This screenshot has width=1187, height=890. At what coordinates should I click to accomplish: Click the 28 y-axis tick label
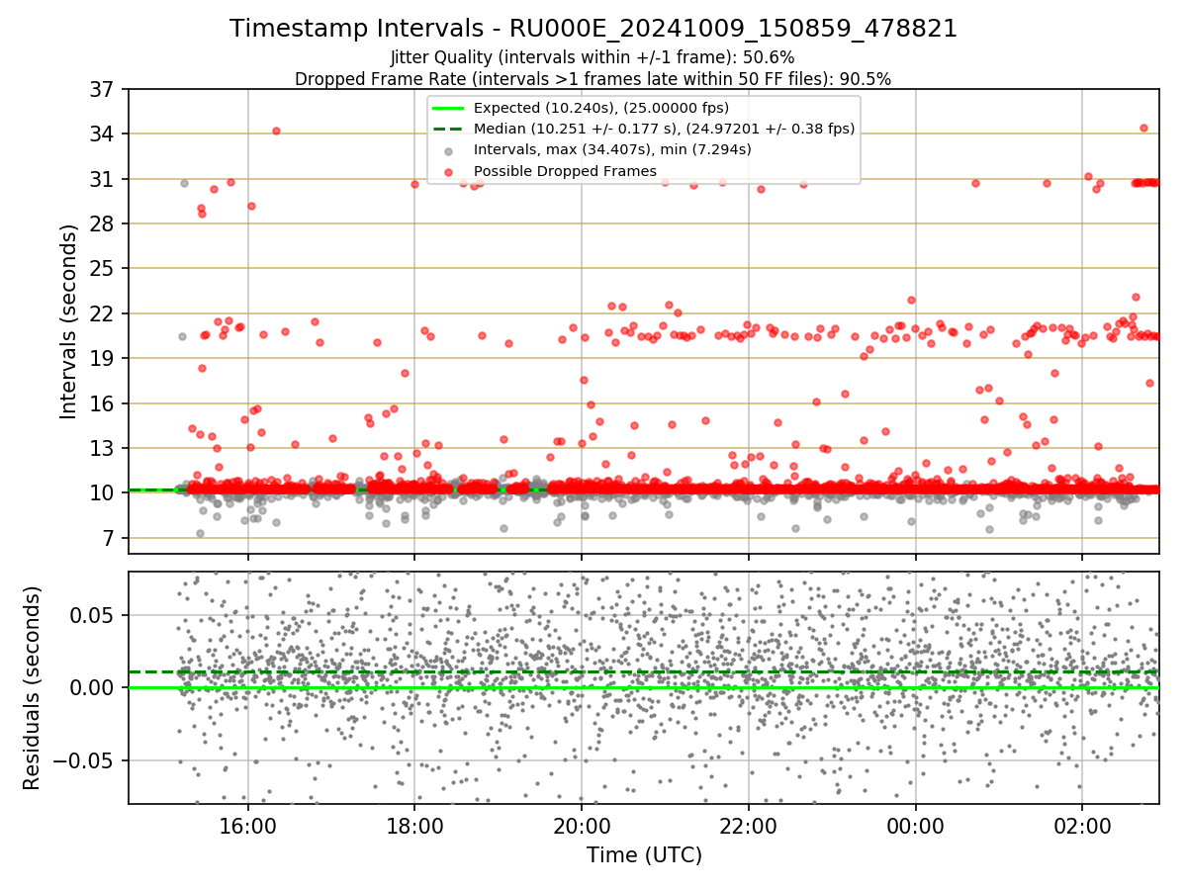tap(104, 223)
